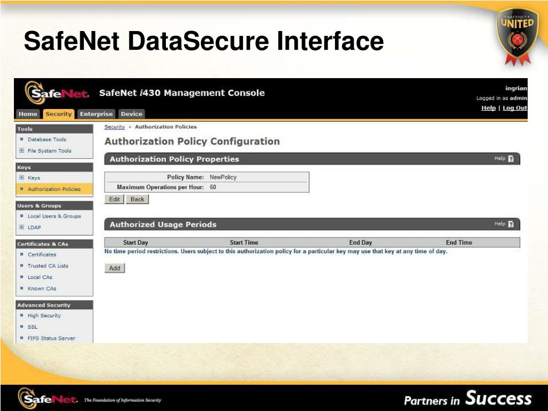
Task: Click the Log Out link
Action: (514, 108)
